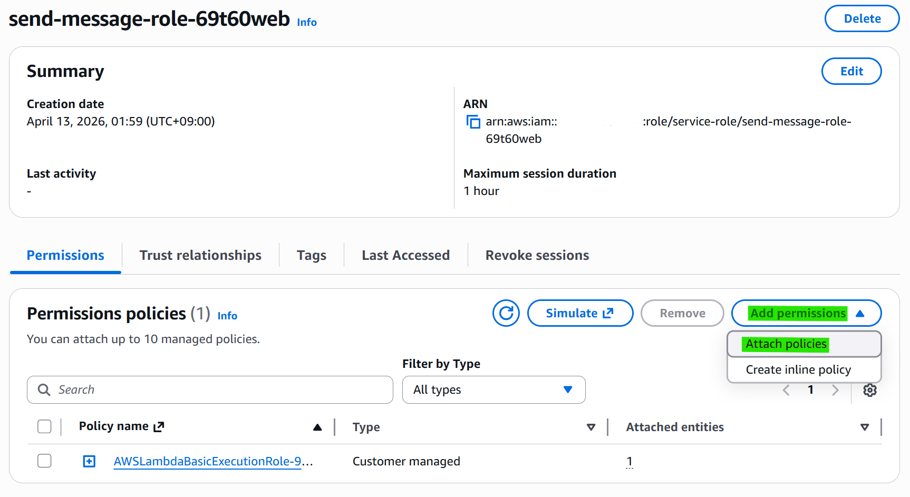Switch to the Permissions tab
Viewport: 910px width, 497px height.
click(65, 256)
